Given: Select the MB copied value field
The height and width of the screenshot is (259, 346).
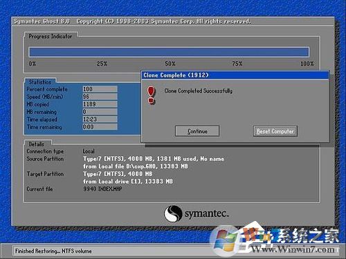Looking at the screenshot, I should (100, 104).
